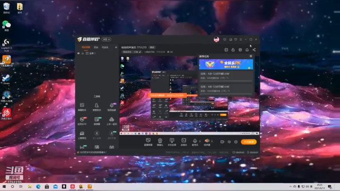Expand the microphone options arrow

(200, 141)
